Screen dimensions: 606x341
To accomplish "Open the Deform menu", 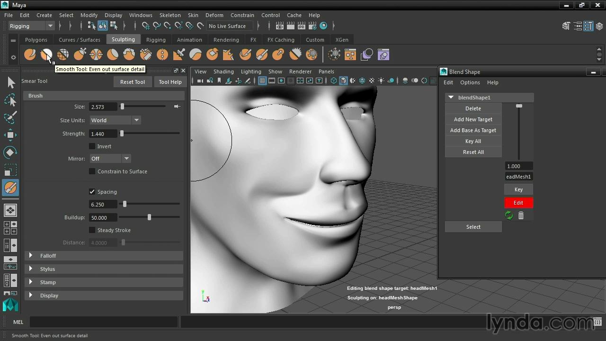I will tap(214, 15).
